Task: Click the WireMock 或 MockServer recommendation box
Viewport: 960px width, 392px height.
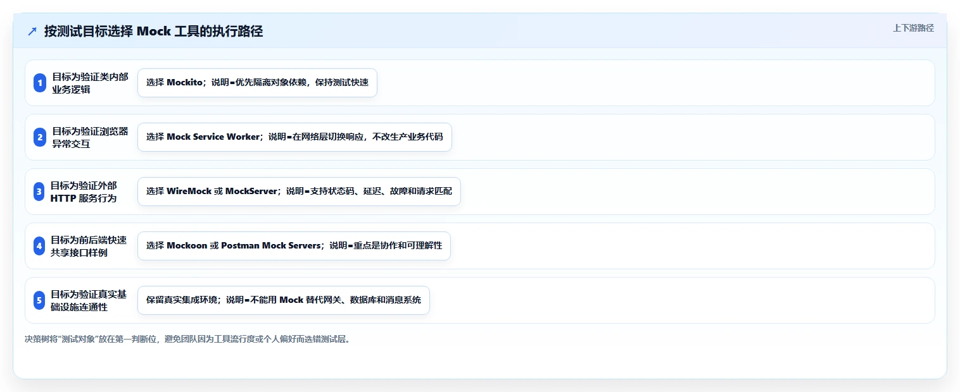Action: tap(299, 192)
